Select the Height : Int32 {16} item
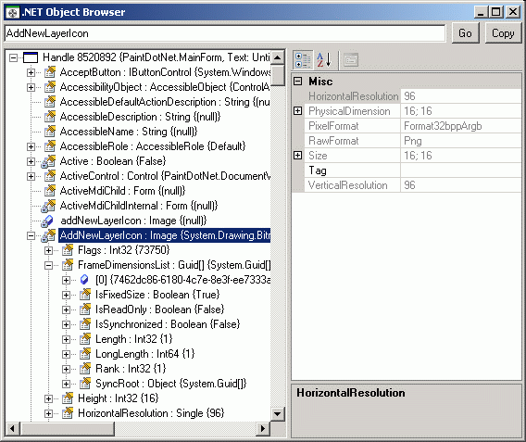 pyautogui.click(x=119, y=398)
